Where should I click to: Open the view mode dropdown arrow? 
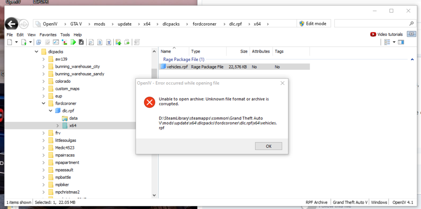tap(394, 42)
